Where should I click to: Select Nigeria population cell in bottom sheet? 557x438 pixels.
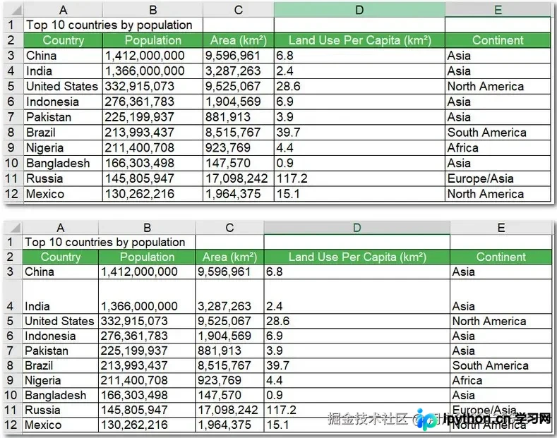147,380
